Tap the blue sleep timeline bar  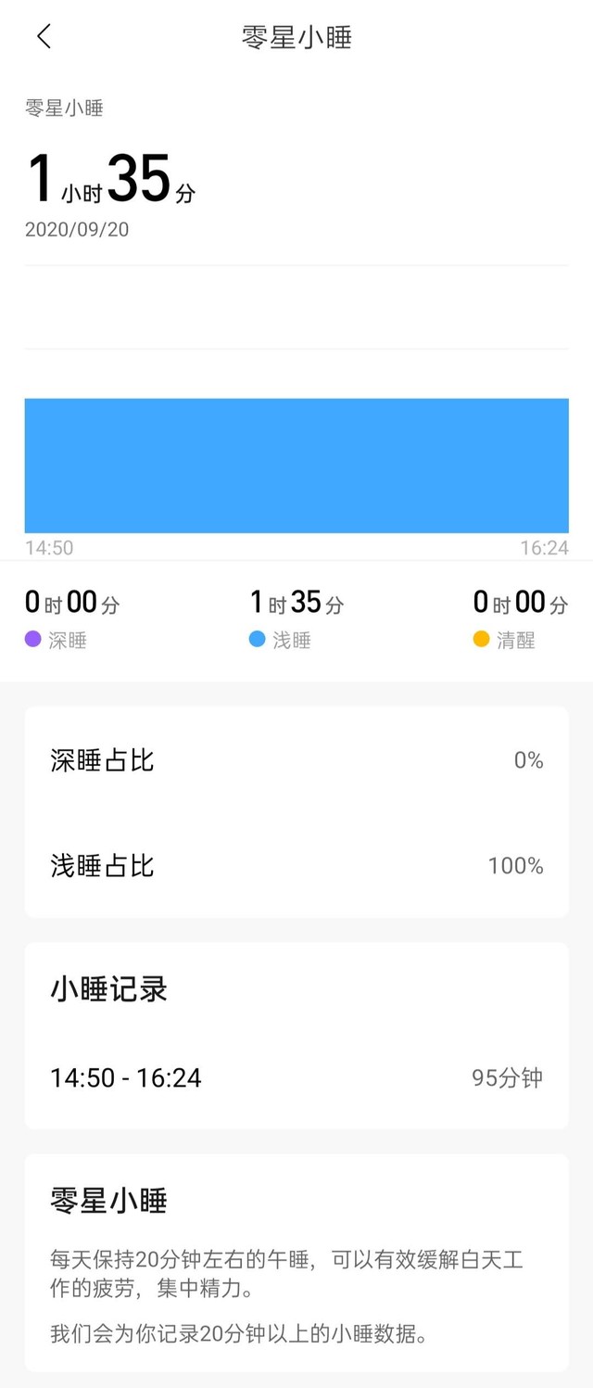296,464
